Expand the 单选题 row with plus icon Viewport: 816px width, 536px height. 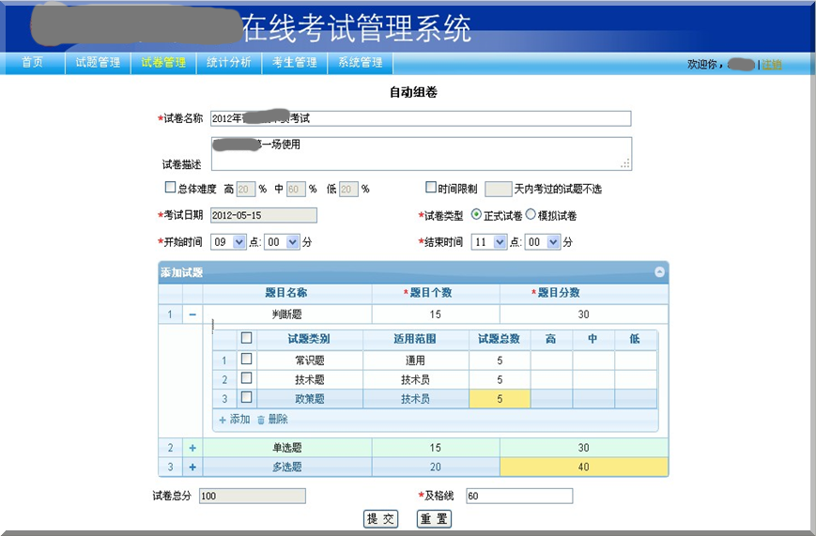(x=192, y=448)
